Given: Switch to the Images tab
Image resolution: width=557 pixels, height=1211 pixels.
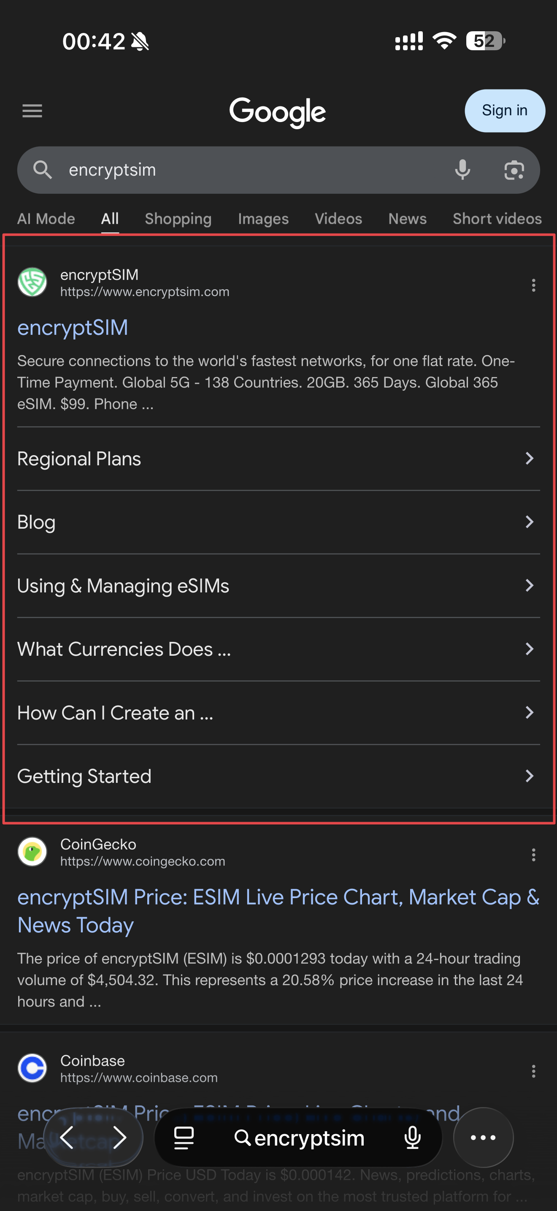Looking at the screenshot, I should point(263,219).
